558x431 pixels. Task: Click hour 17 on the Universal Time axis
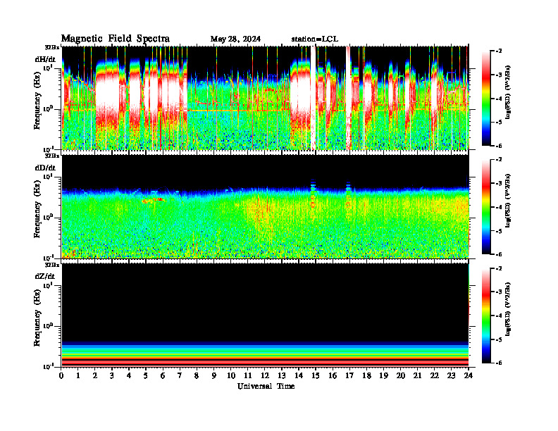point(349,375)
